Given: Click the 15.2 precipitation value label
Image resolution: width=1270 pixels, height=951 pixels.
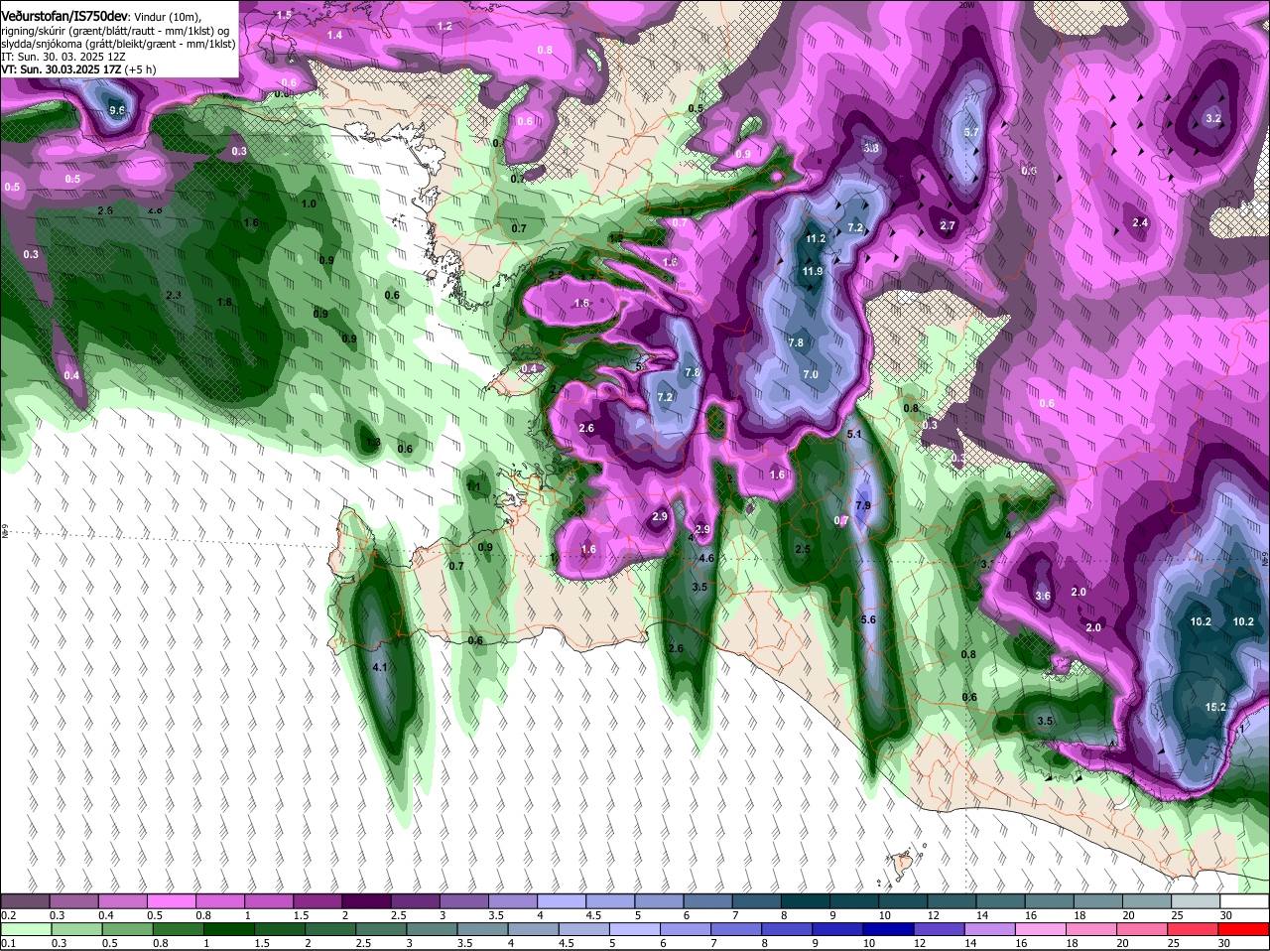Looking at the screenshot, I should (x=1216, y=708).
